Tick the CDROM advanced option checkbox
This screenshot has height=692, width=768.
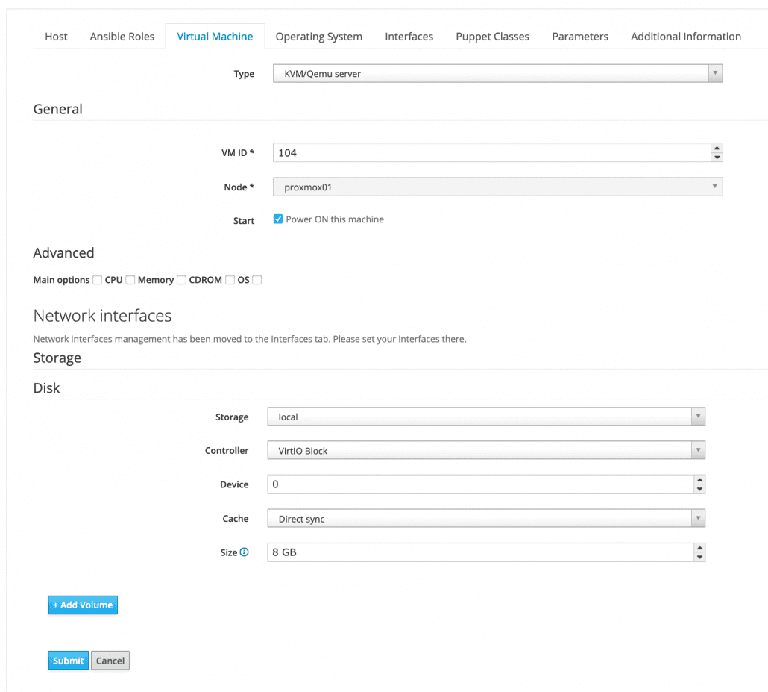pos(230,280)
